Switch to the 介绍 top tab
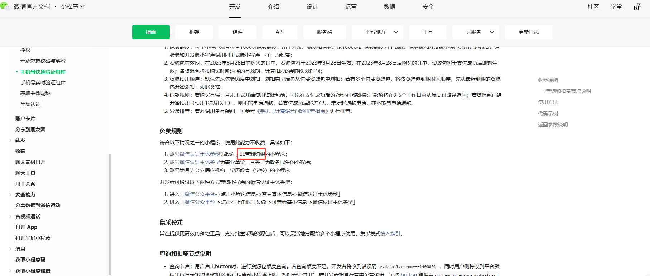 point(274,7)
